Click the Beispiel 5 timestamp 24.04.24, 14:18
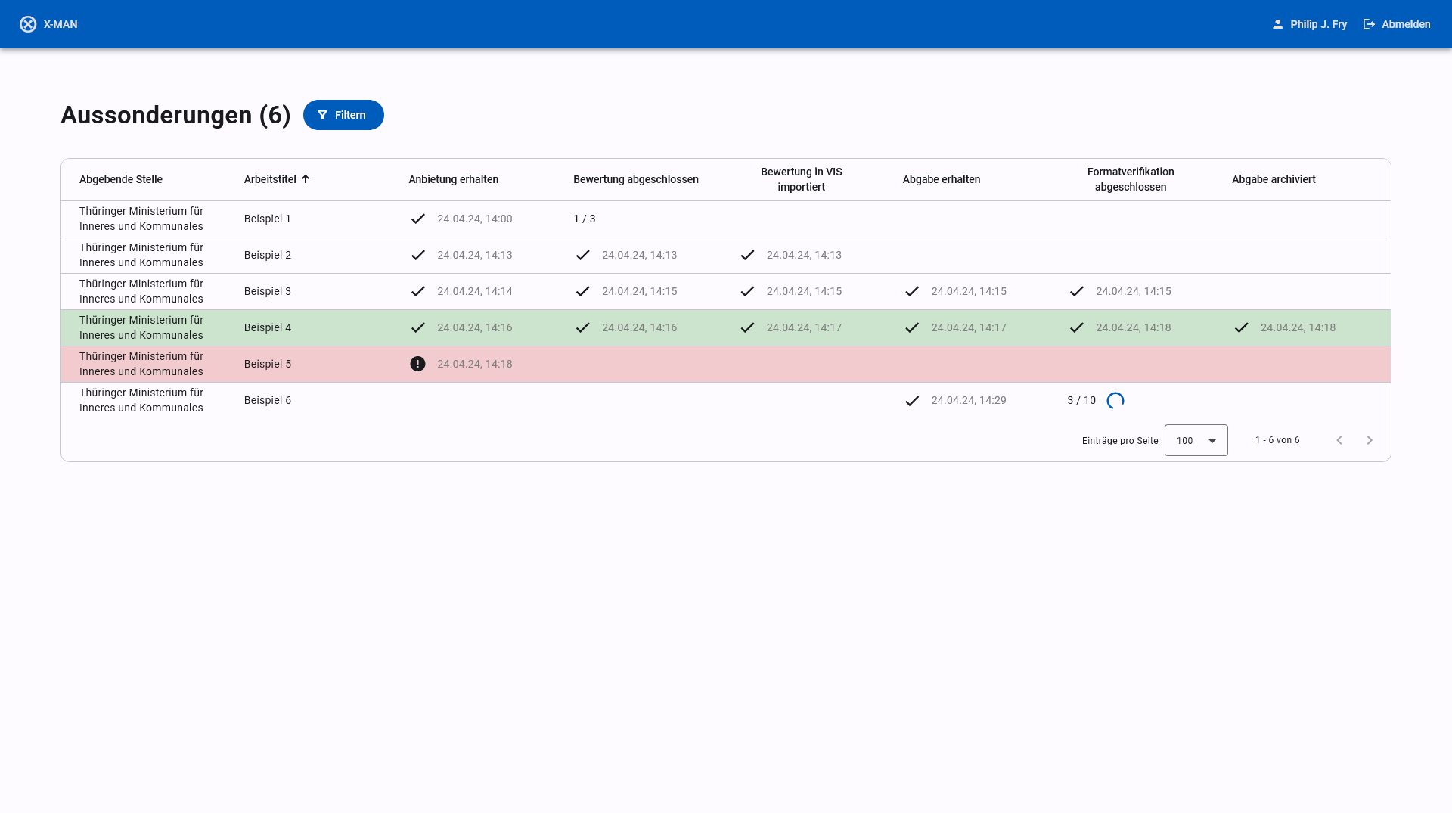1452x813 pixels. coord(475,364)
